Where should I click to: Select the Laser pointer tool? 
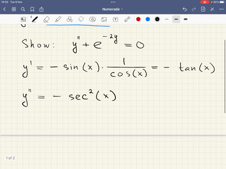pos(127,19)
